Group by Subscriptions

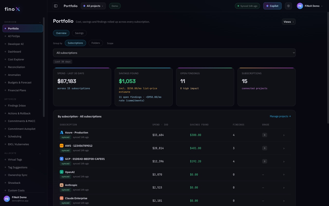click(75, 43)
